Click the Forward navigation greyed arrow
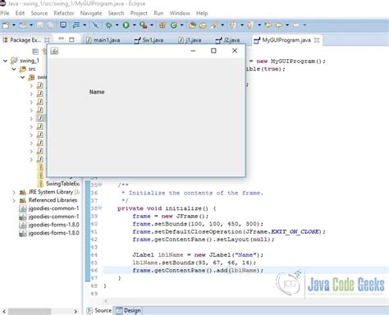This screenshot has height=315, width=389. 296,25
